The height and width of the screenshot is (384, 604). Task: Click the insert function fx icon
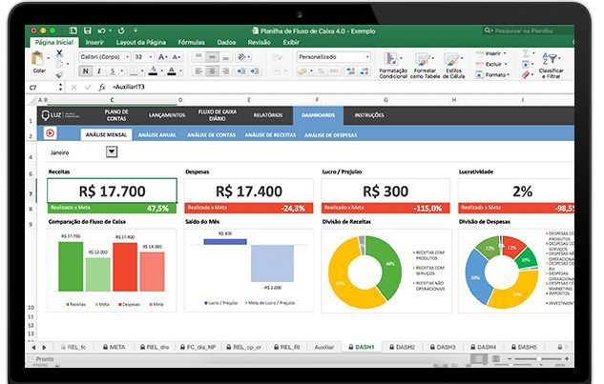click(102, 88)
